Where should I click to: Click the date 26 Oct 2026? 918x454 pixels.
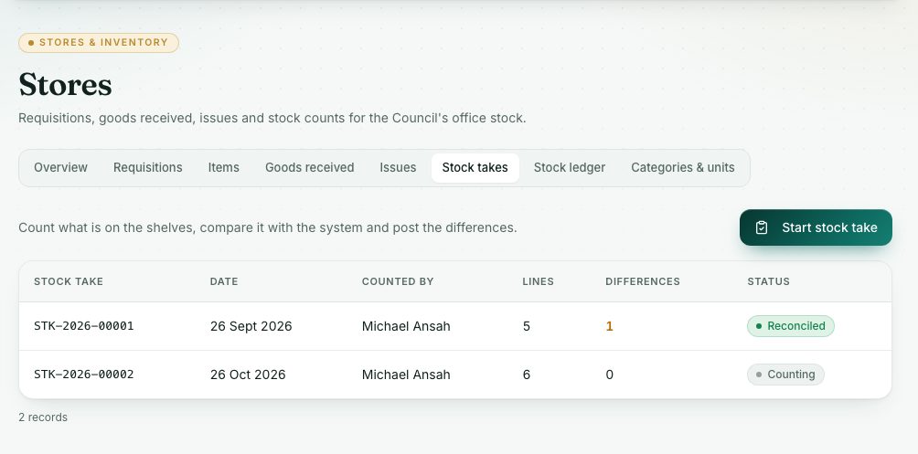[248, 375]
